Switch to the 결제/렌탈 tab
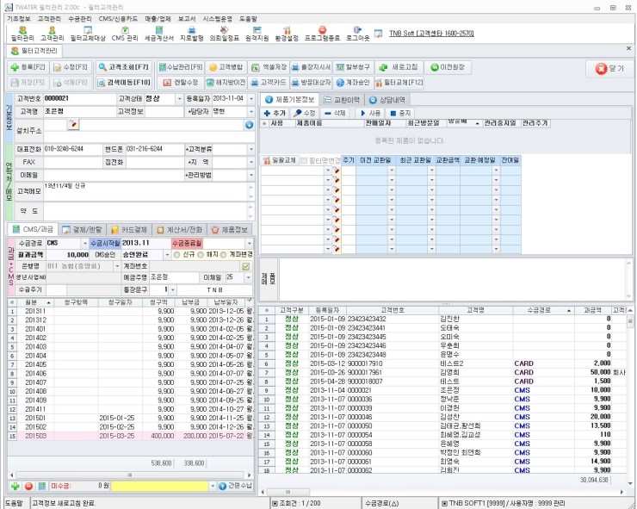Screen dimensions: 637x509 point(82,230)
